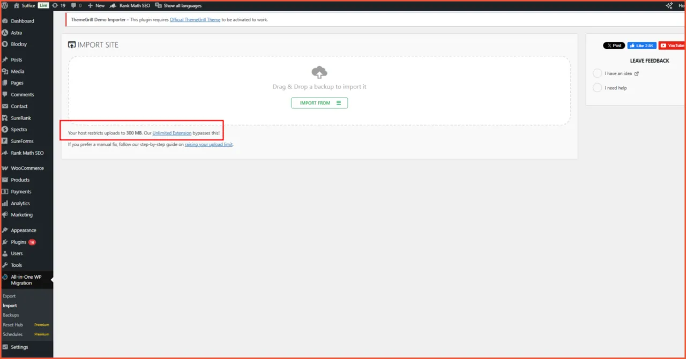Open the IMPORT FROM menu

point(319,102)
